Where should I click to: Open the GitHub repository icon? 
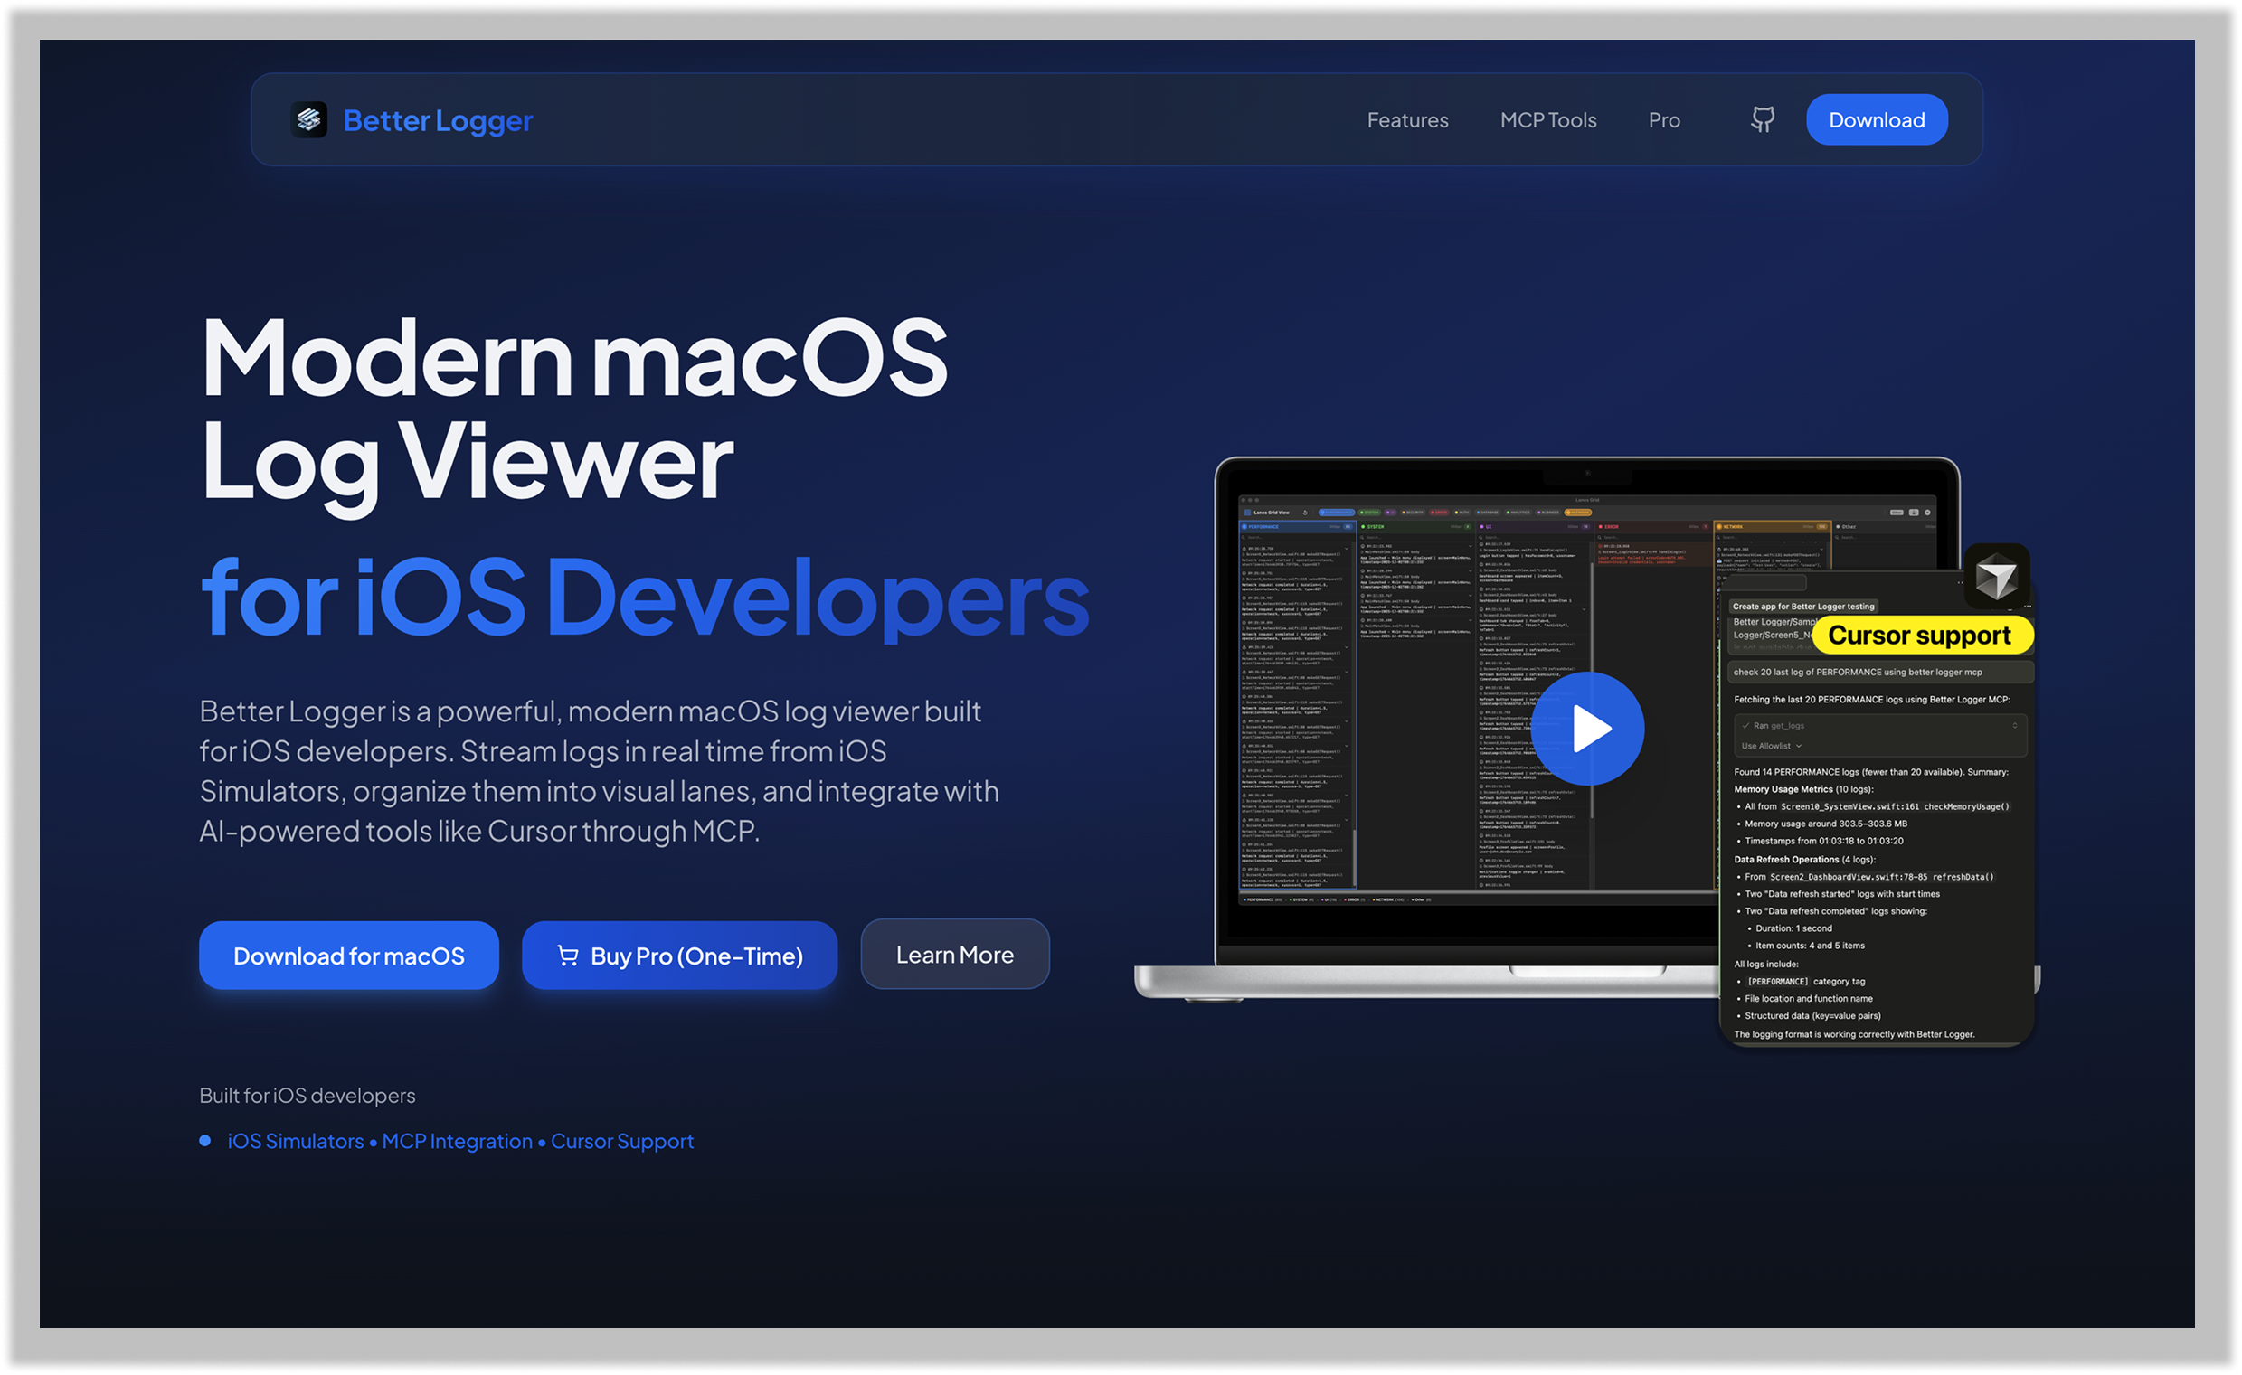tap(1763, 119)
